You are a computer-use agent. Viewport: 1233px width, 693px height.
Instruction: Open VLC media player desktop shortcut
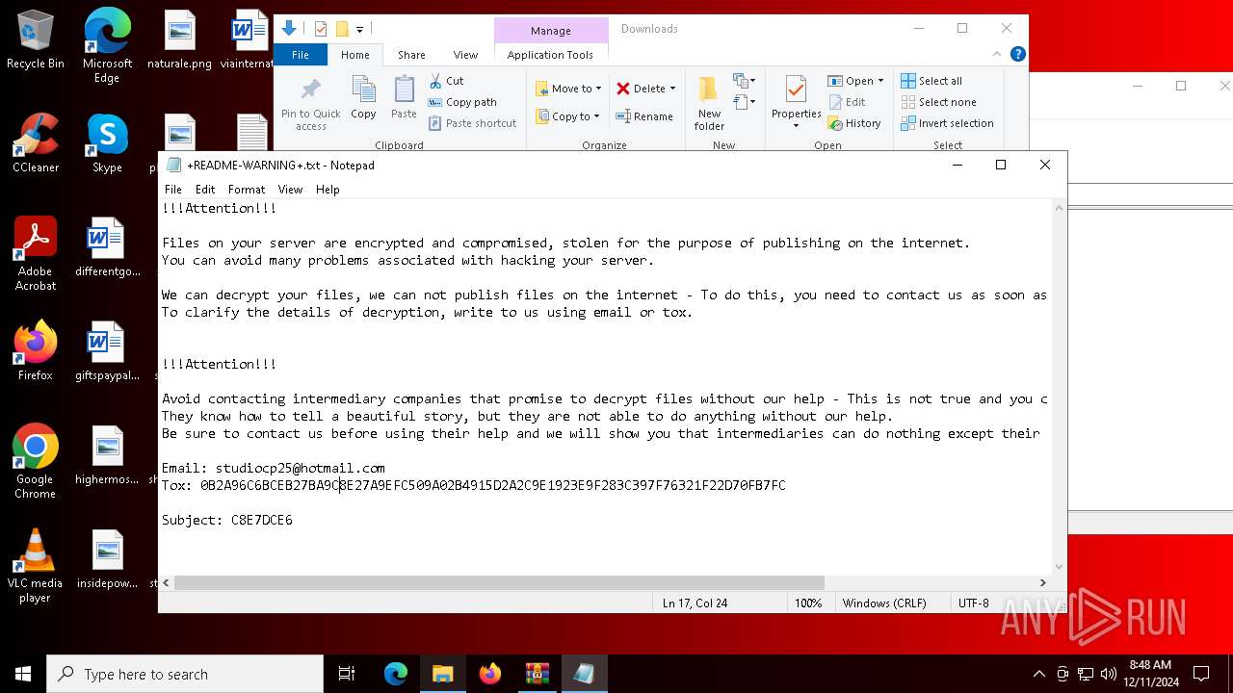36,565
